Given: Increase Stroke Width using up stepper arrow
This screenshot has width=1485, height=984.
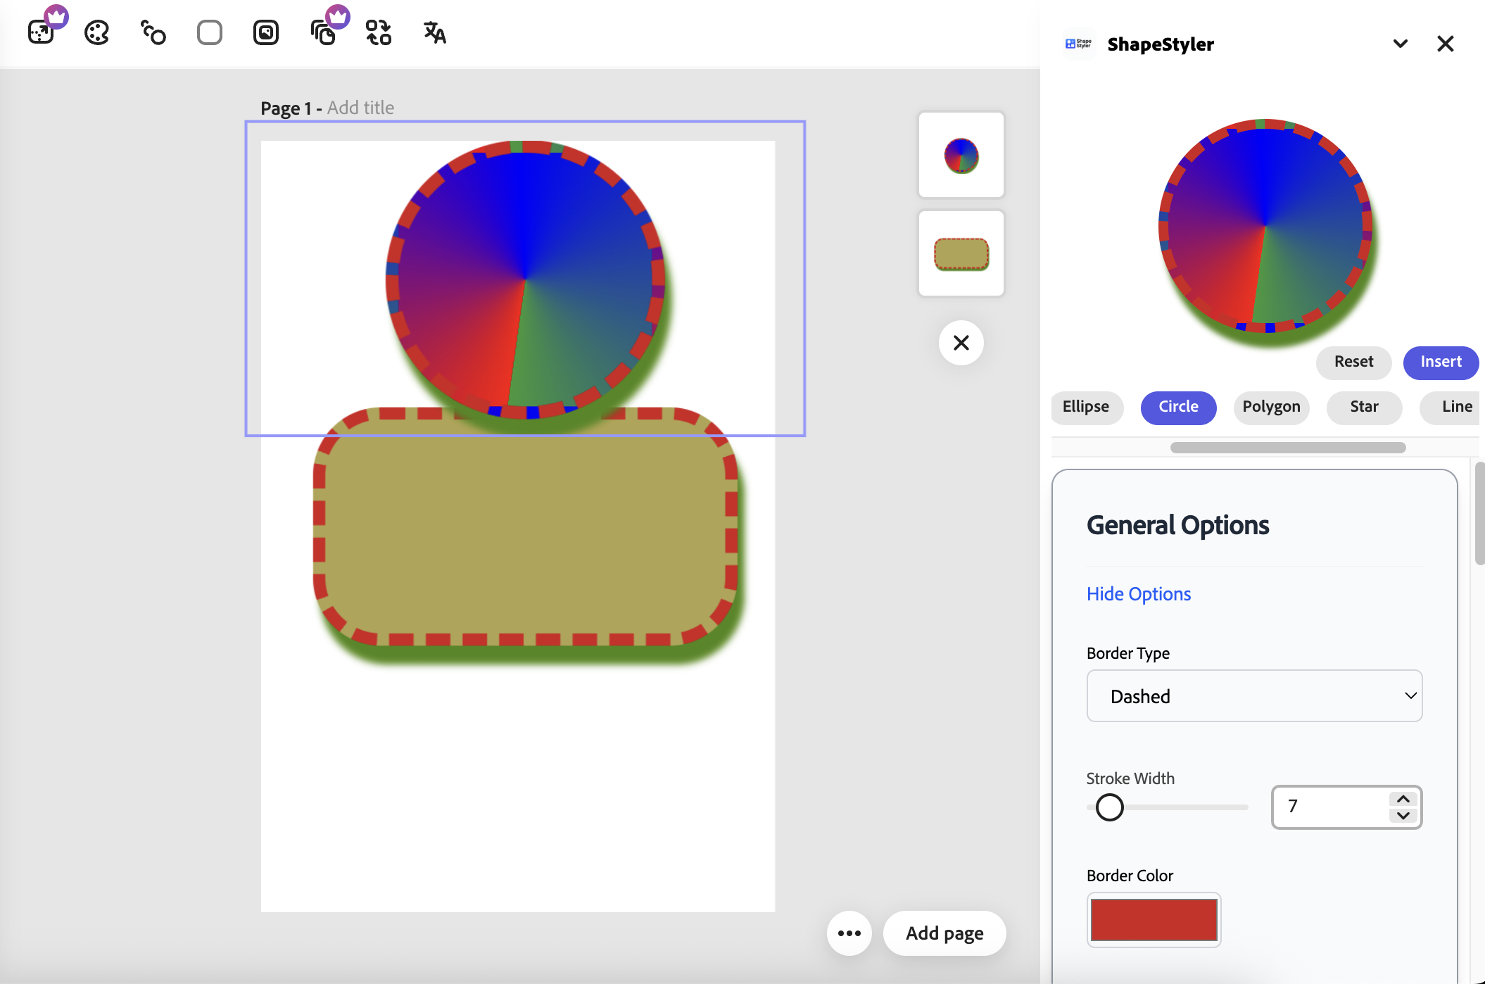Looking at the screenshot, I should [x=1403, y=799].
